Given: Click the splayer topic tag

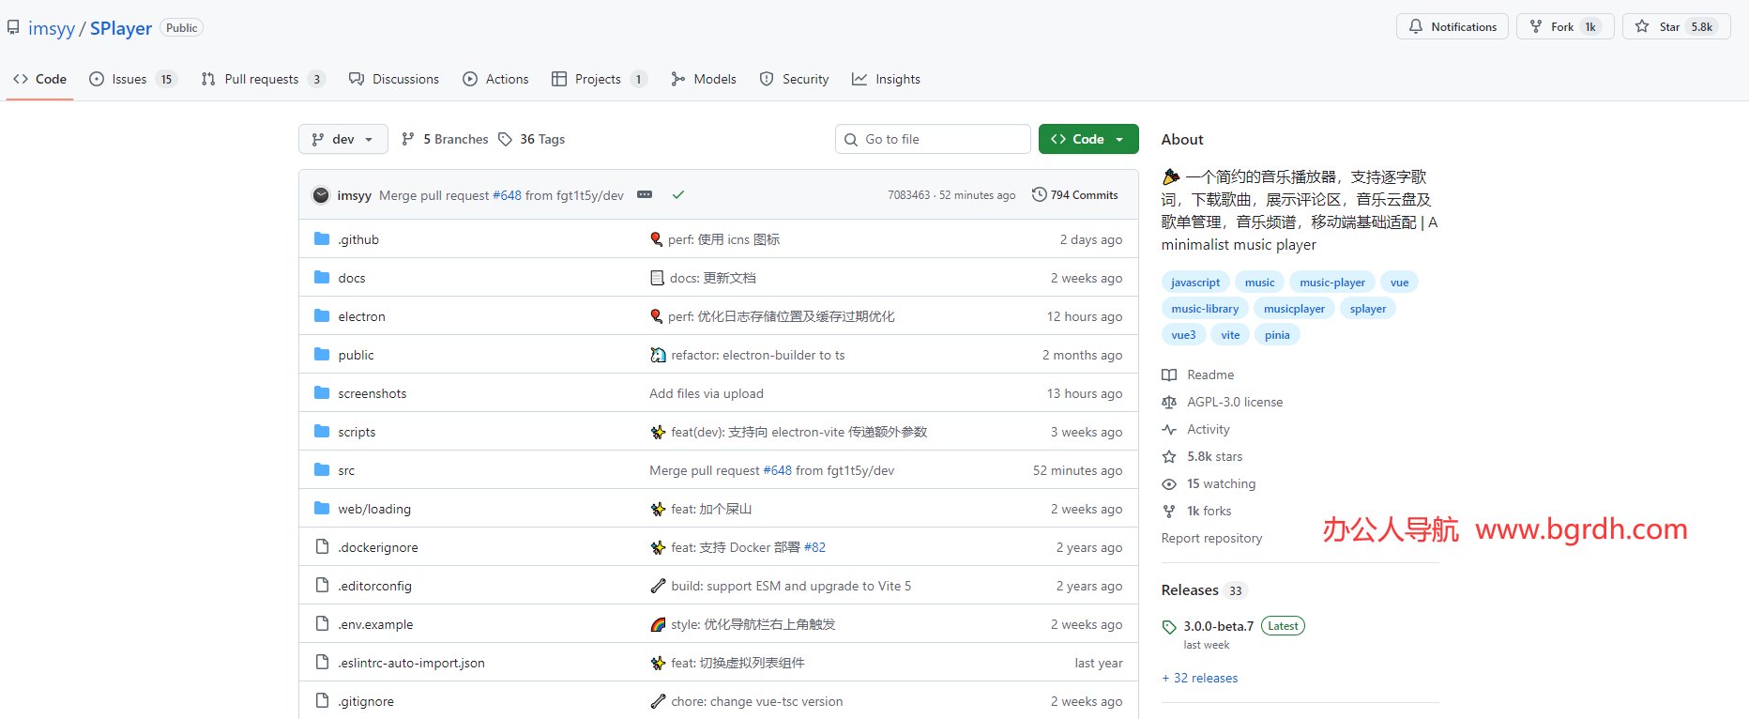Looking at the screenshot, I should [x=1368, y=308].
